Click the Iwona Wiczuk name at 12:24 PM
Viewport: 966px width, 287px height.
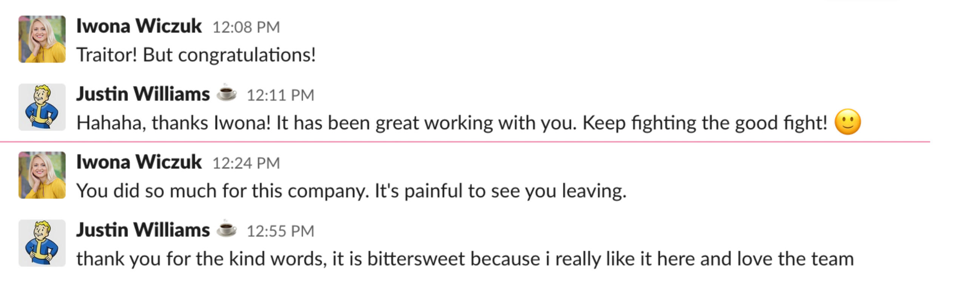tap(139, 162)
